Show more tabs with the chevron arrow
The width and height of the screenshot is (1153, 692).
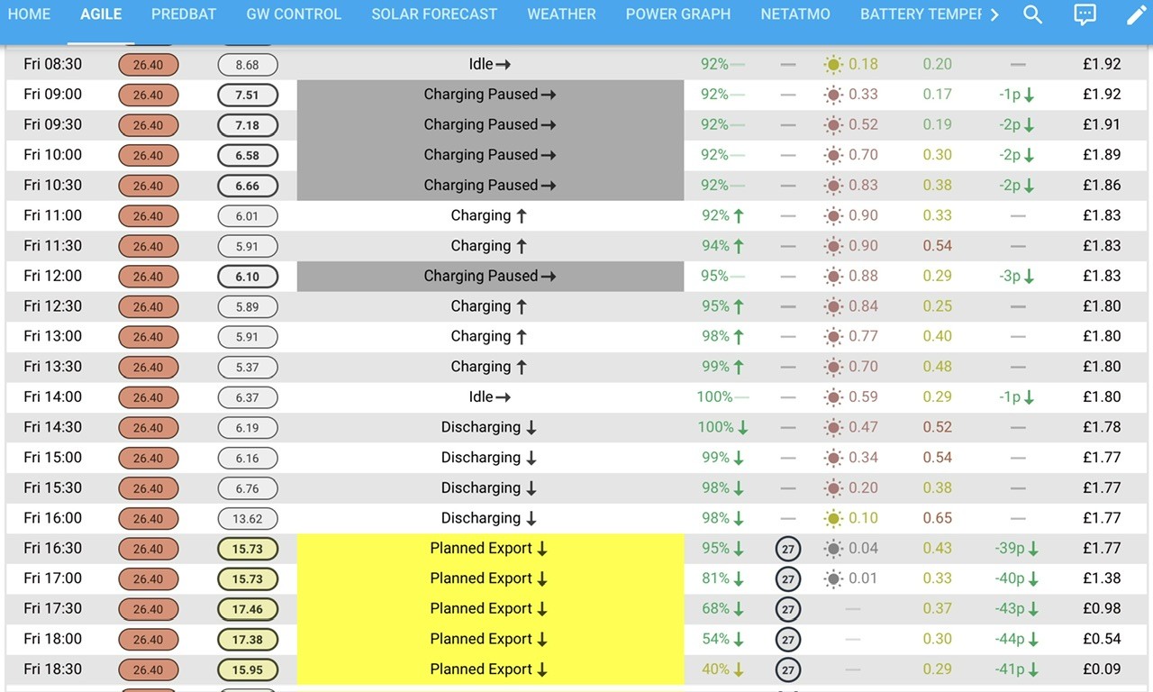pos(994,14)
